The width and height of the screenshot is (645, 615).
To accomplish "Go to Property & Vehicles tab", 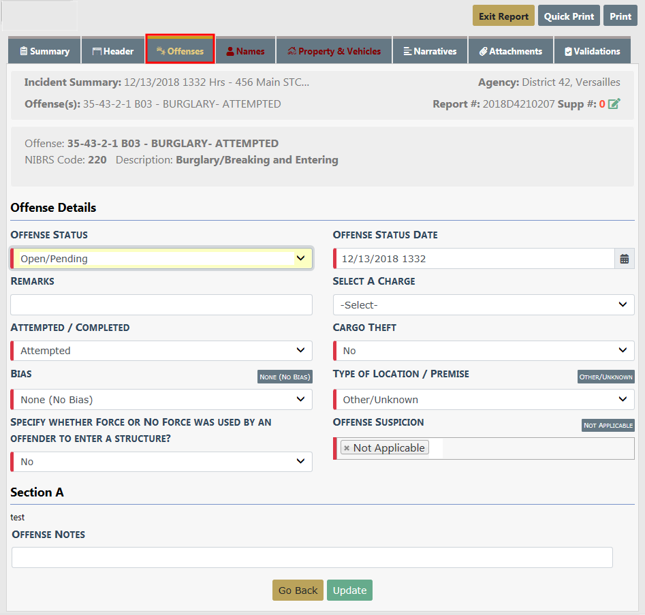I will point(334,51).
